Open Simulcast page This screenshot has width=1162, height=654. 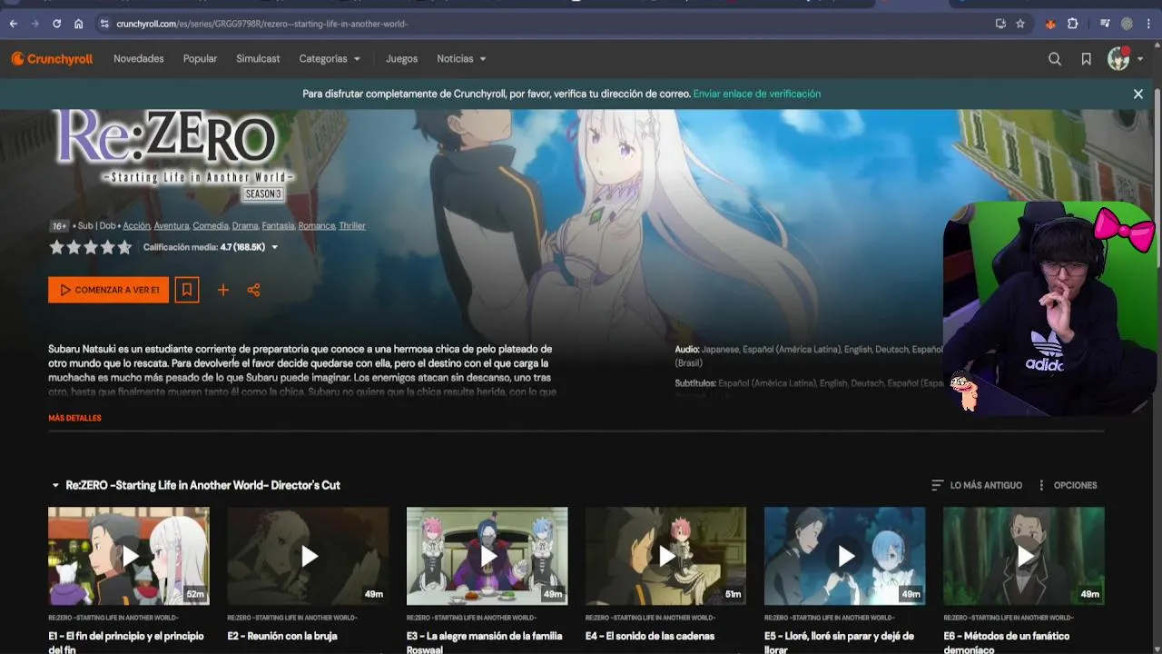(258, 59)
